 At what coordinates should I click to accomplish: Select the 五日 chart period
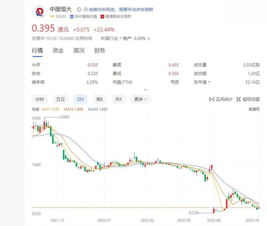60,99
